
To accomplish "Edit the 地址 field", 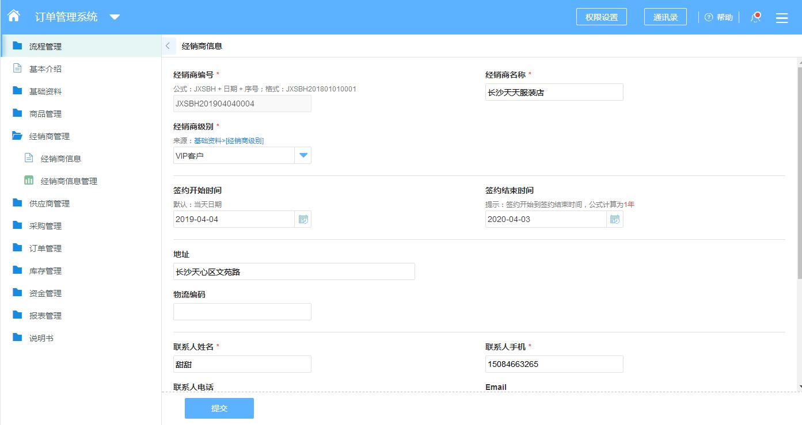I will click(x=294, y=271).
